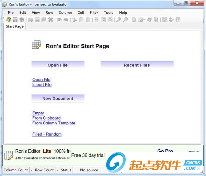Image resolution: width=206 pixels, height=176 pixels.
Task: Click the delete X toolbar icon
Action: 50,20
